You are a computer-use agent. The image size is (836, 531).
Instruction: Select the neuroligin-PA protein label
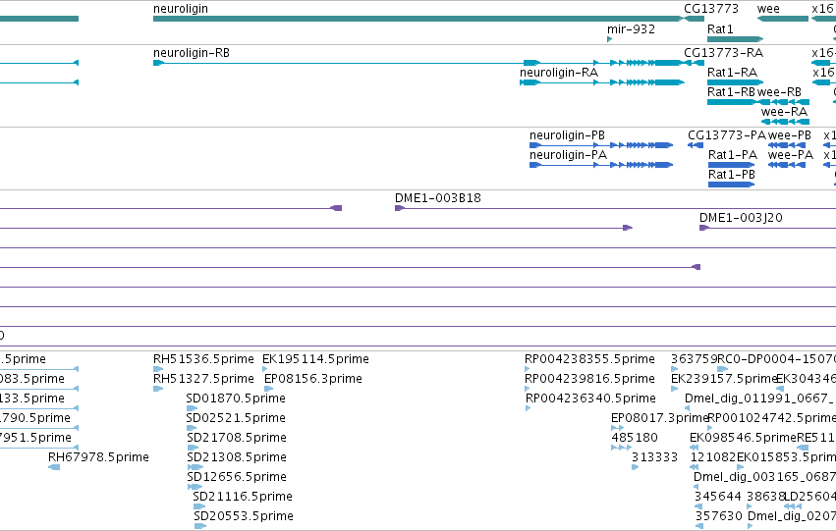[x=569, y=155]
